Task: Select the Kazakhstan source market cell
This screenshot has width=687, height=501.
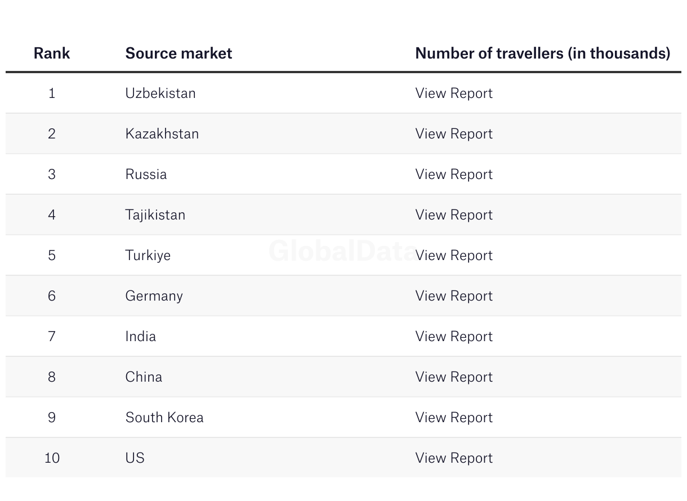Action: click(162, 133)
